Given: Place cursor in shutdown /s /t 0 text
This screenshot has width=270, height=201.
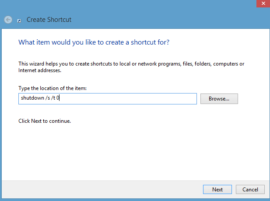Looking at the screenshot, I should 40,98.
